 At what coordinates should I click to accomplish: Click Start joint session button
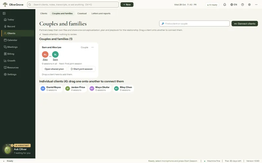pos(82,69)
